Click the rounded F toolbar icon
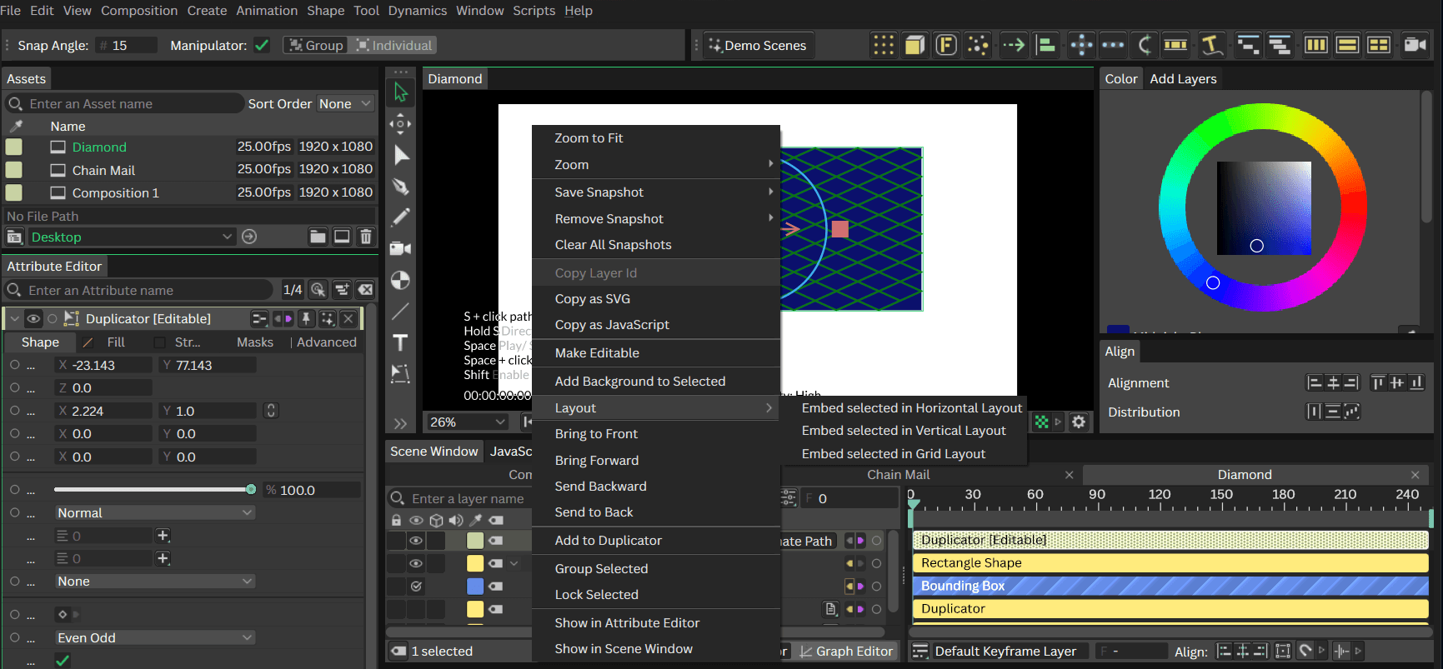 tap(946, 45)
